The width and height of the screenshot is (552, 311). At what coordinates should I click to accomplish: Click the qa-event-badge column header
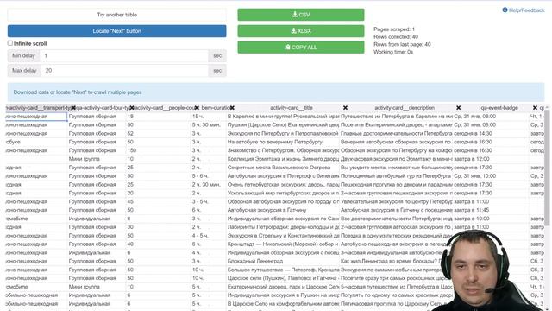point(499,108)
